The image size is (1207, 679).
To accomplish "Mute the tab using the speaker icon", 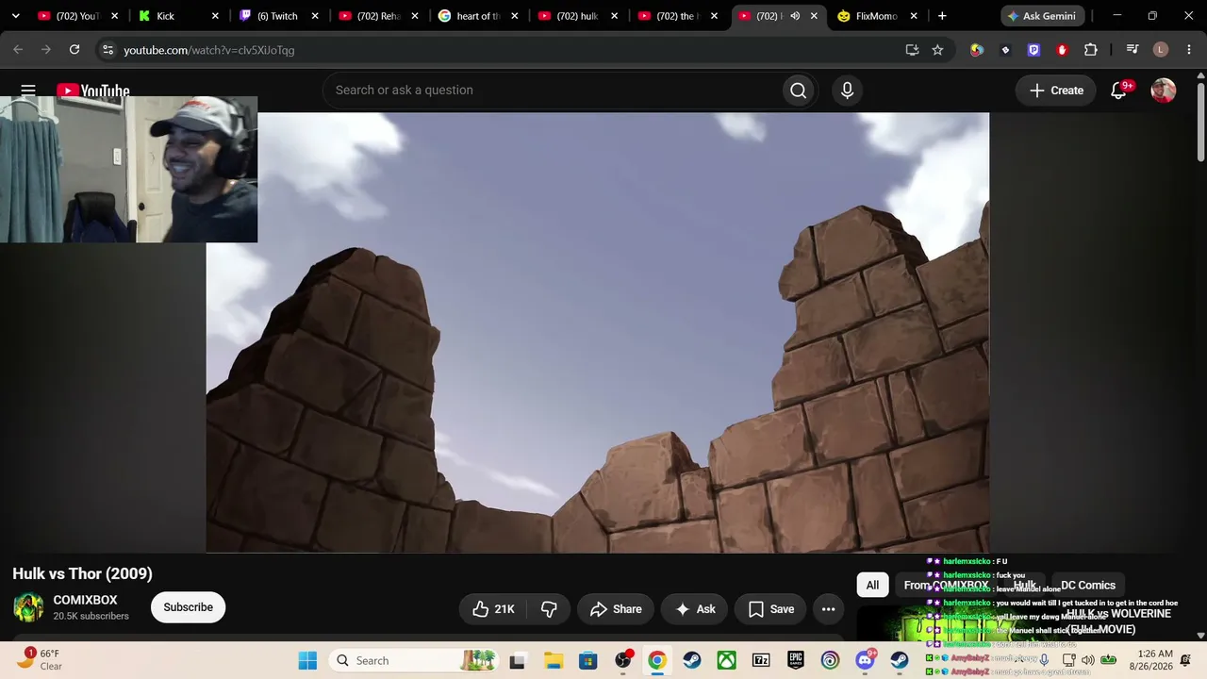I will coord(795,16).
